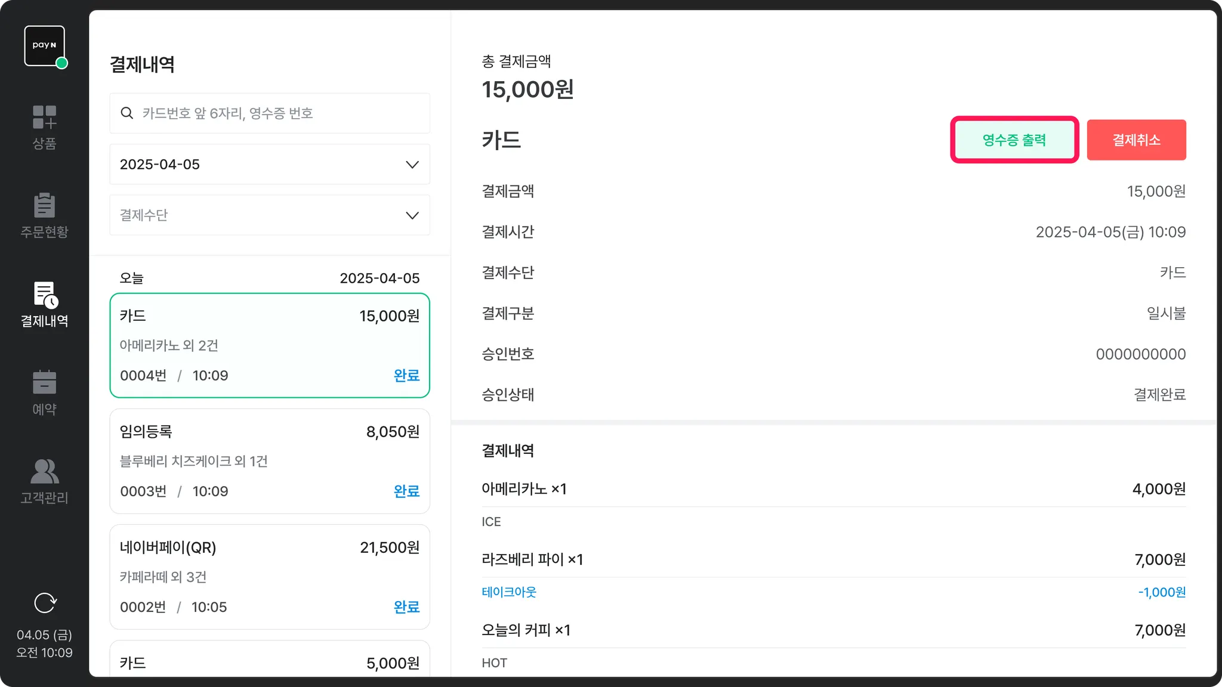Click the magnifier search icon

(127, 113)
